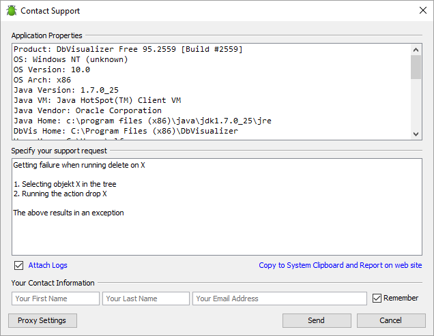The height and width of the screenshot is (336, 434).
Task: Click the Application Properties scrollbar down arrow
Action: coord(416,134)
